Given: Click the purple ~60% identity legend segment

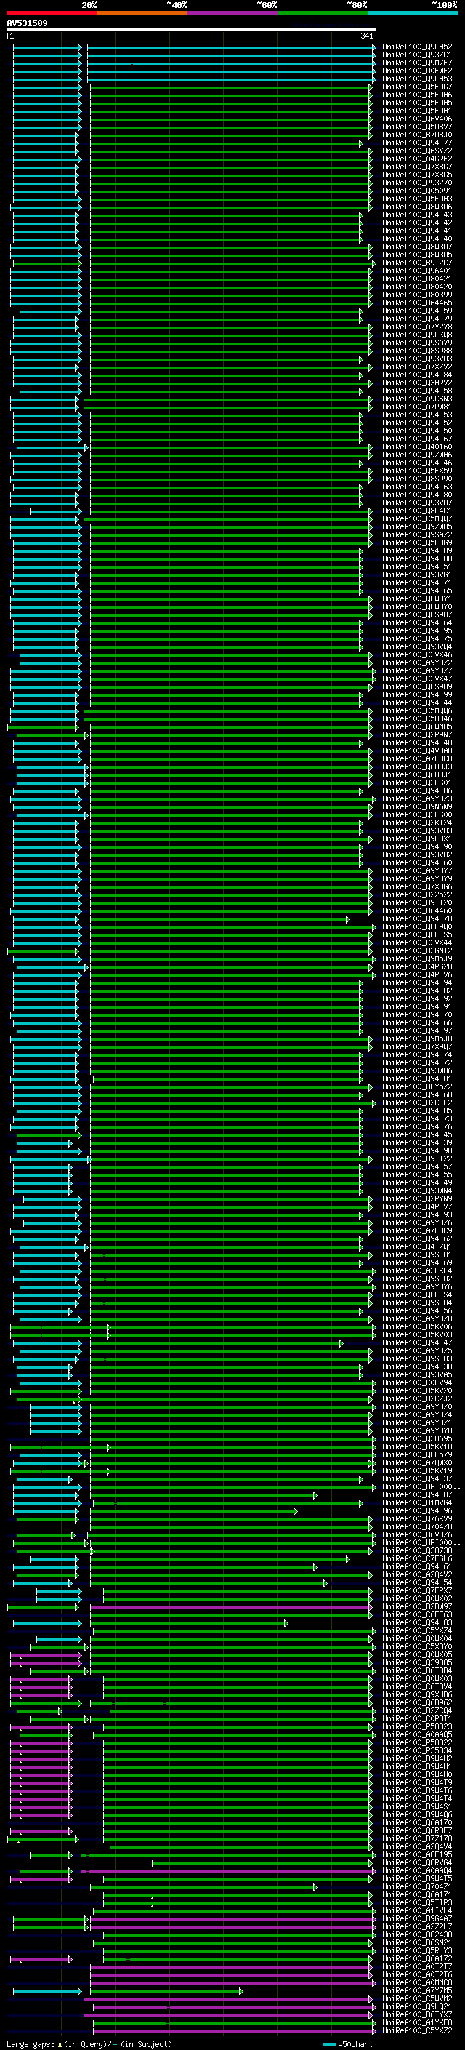Looking at the screenshot, I should coord(233,13).
